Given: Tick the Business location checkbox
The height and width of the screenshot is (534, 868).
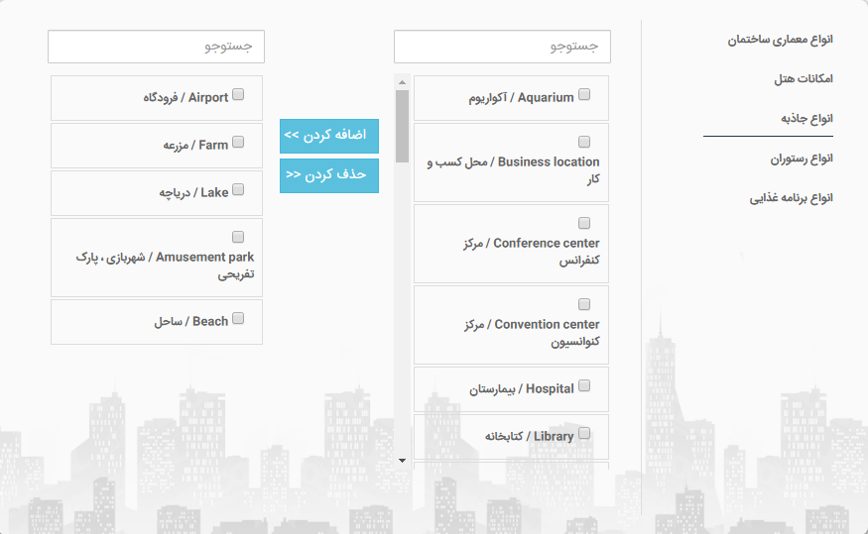Looking at the screenshot, I should pos(584,142).
